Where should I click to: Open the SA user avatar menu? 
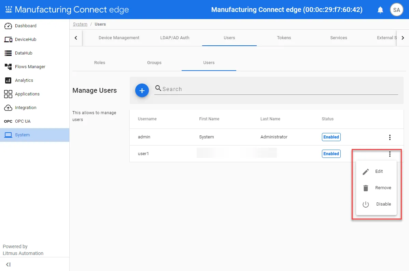coord(396,10)
